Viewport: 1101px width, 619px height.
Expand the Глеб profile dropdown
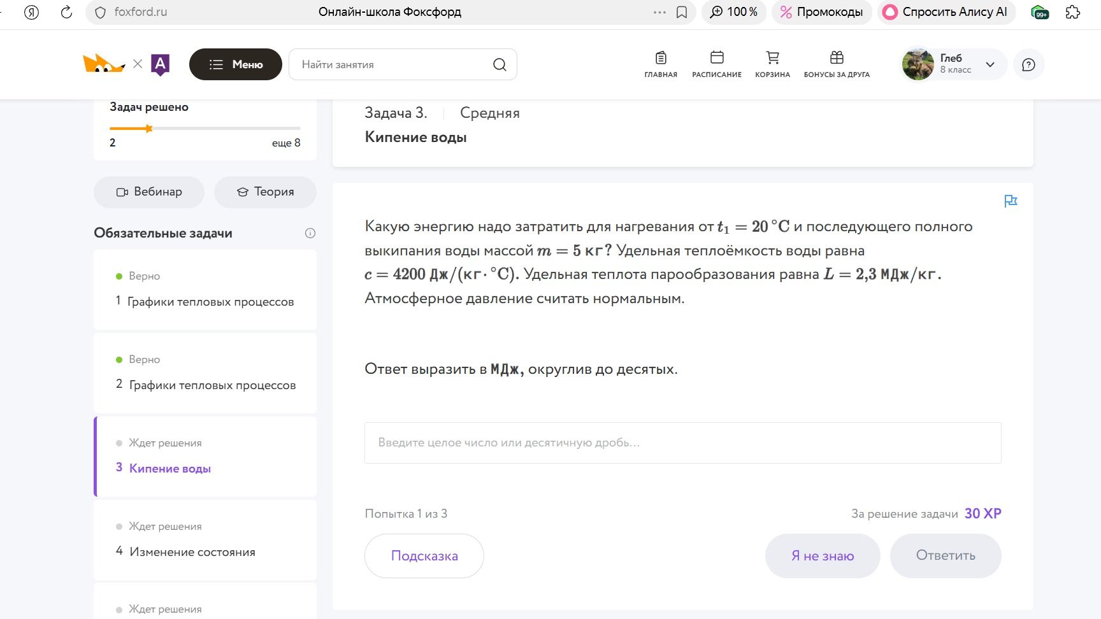click(990, 64)
